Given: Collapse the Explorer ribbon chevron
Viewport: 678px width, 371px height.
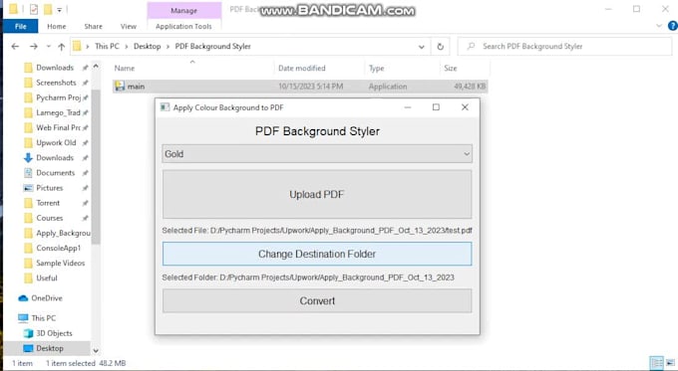Looking at the screenshot, I should point(659,26).
